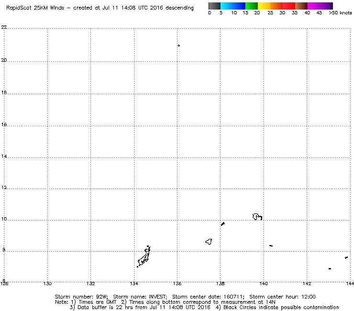Click the cyan-blue 5-15 knots color band

coord(233,6)
